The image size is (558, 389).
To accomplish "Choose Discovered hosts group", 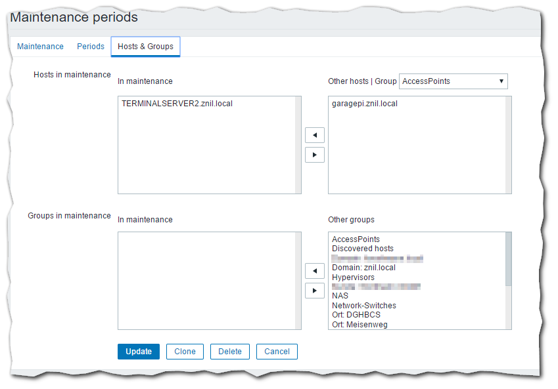I will pyautogui.click(x=363, y=249).
